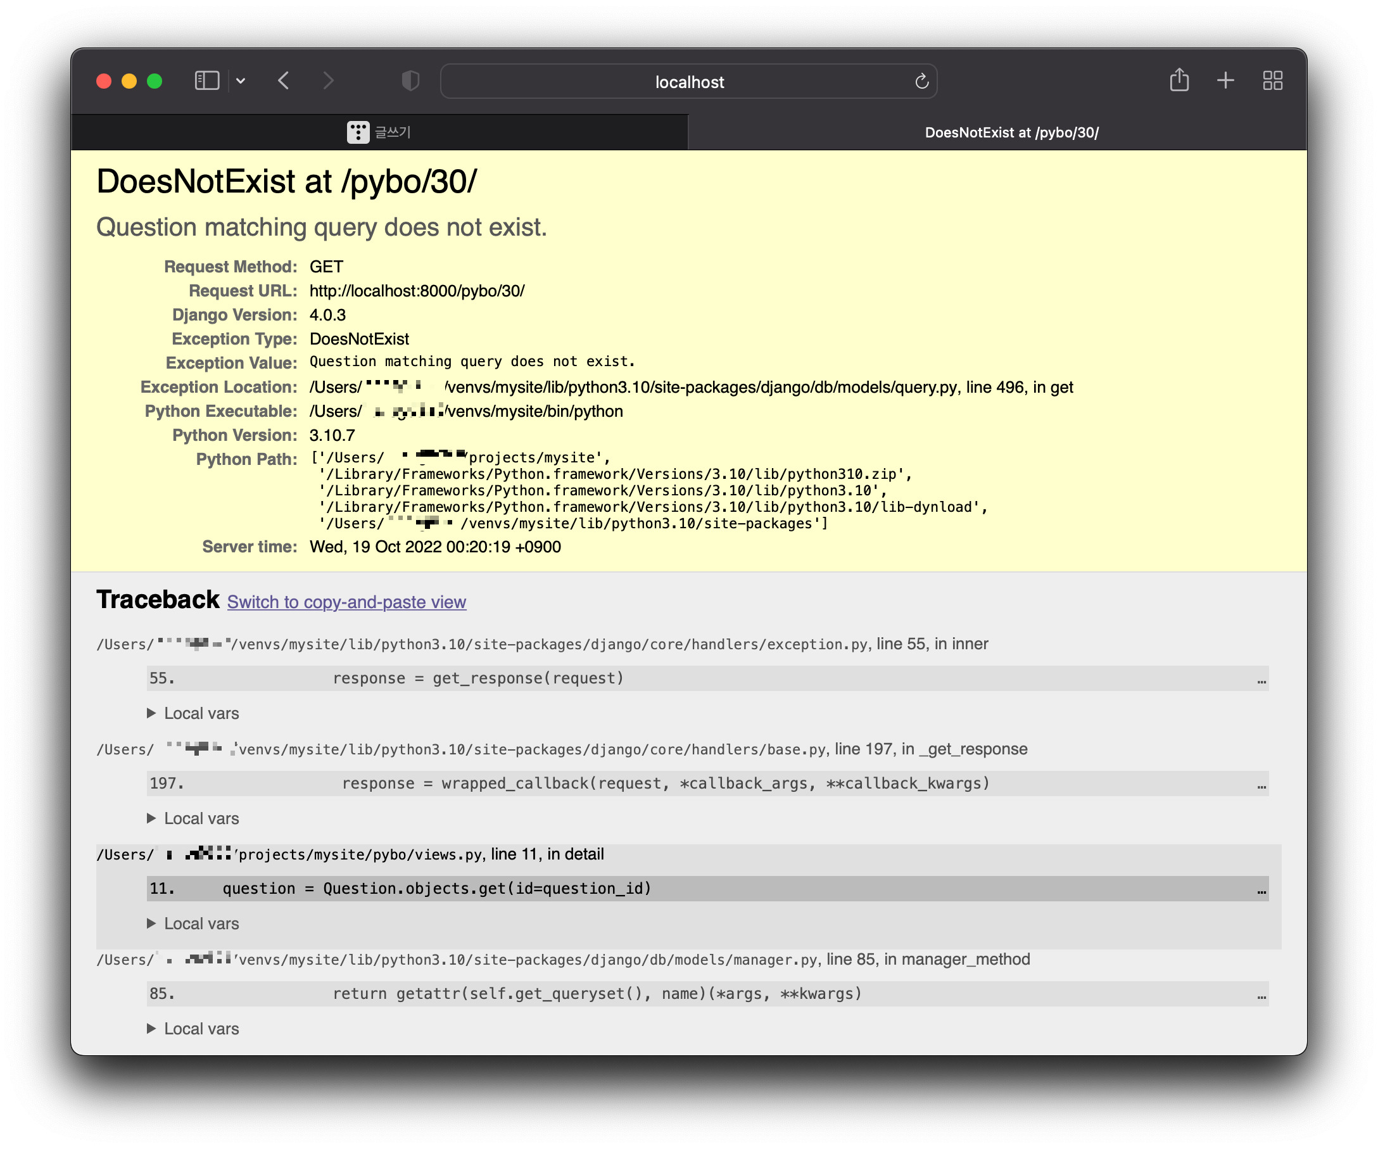Open the privacy report shield icon
1378x1149 pixels.
point(410,80)
